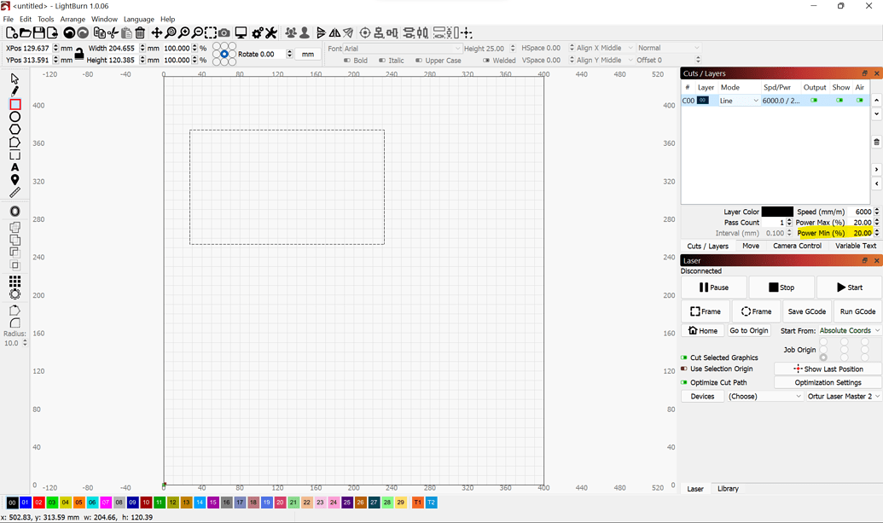The width and height of the screenshot is (883, 523).
Task: Toggle Output for layer C00
Action: tap(814, 100)
